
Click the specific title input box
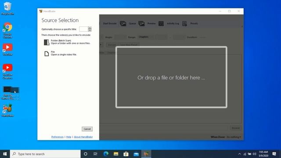[x=84, y=29]
